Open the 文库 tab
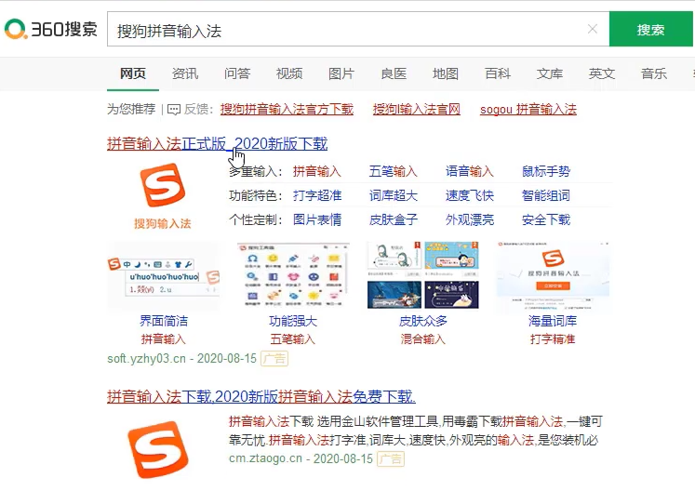 click(550, 73)
